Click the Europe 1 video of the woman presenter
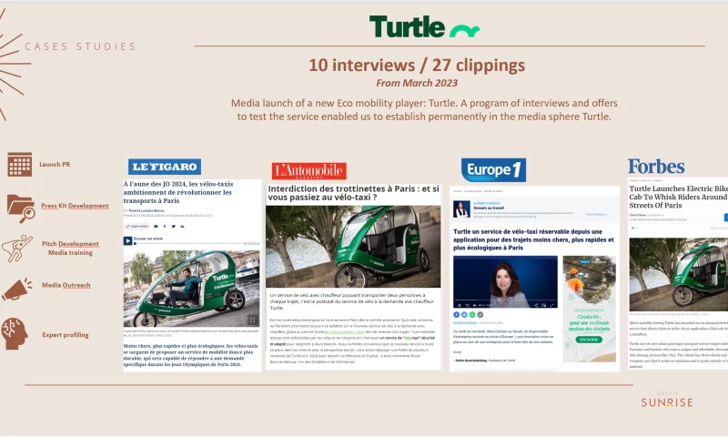 [x=505, y=282]
